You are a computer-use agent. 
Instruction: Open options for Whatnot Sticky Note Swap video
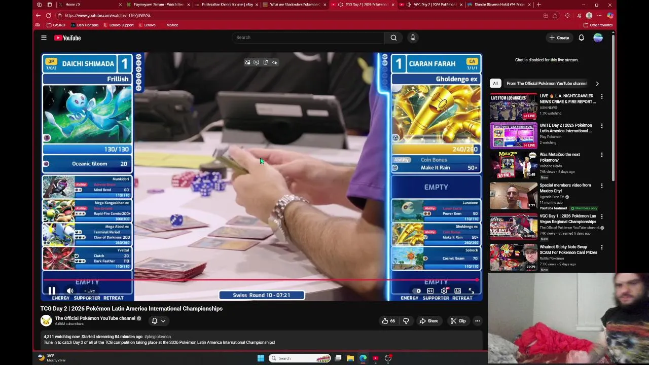602,247
